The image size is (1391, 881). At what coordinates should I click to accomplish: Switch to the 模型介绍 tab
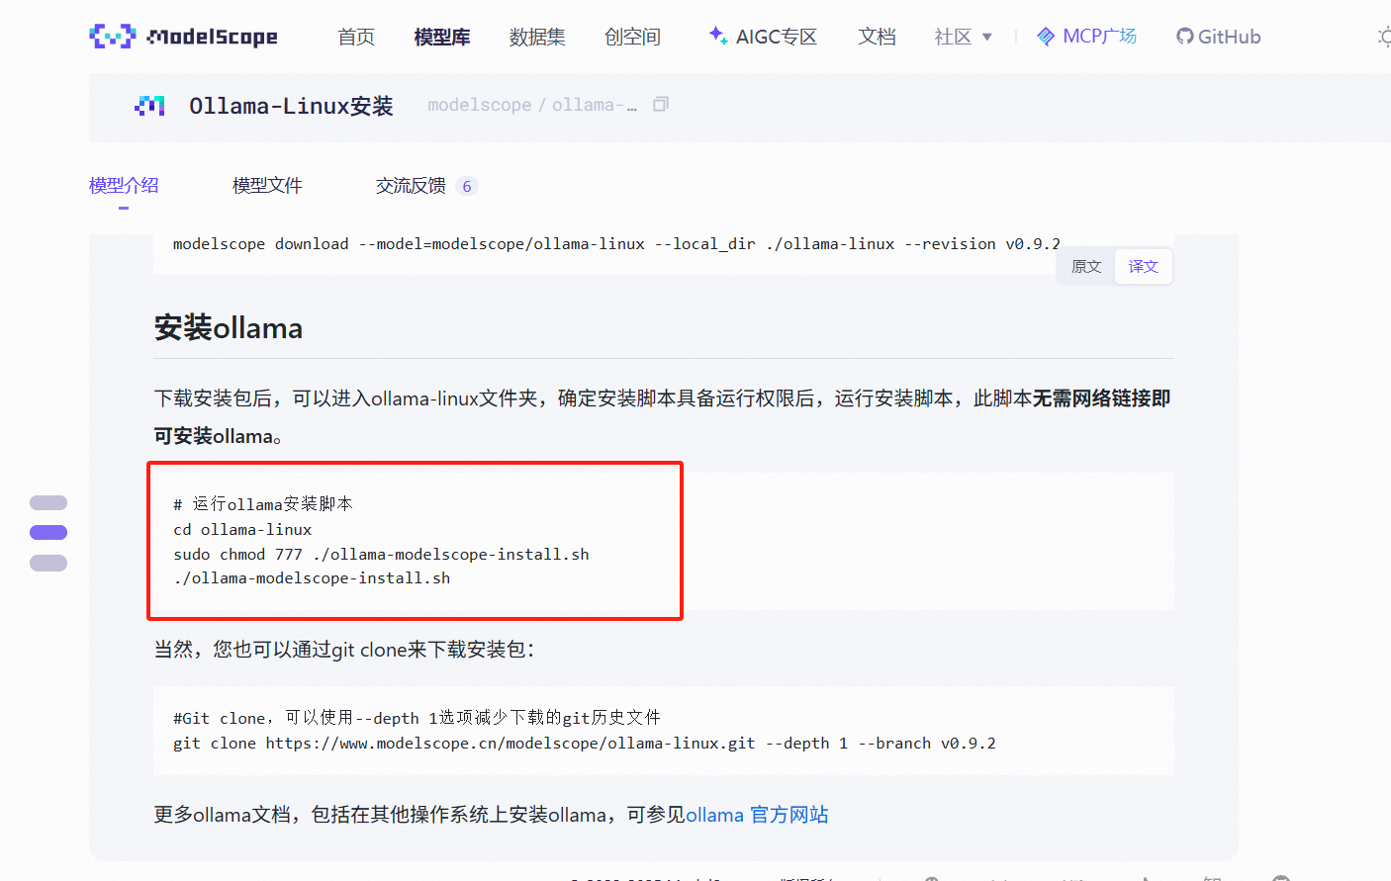124,185
